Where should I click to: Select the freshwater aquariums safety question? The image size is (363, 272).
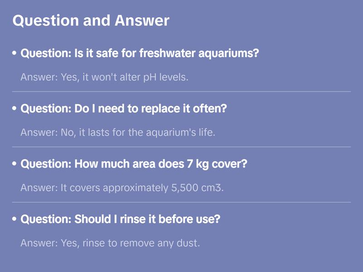pos(140,54)
